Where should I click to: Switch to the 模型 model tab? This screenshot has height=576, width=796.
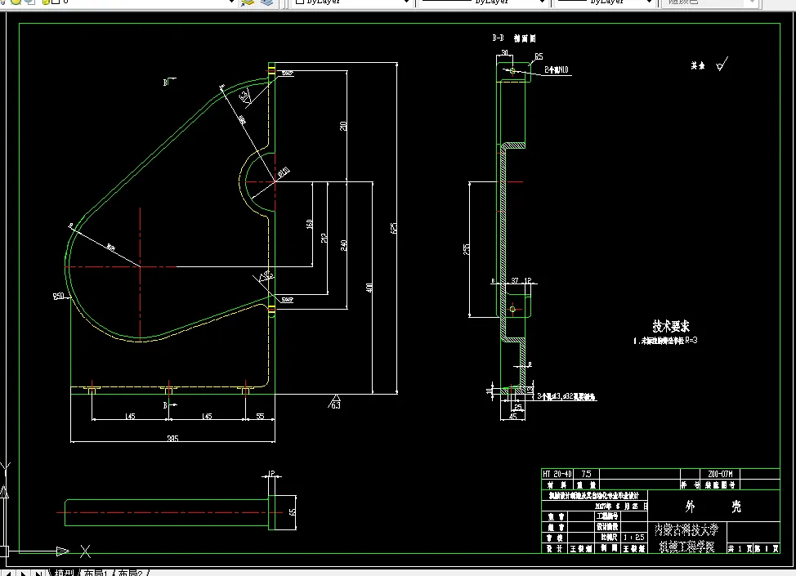click(64, 573)
